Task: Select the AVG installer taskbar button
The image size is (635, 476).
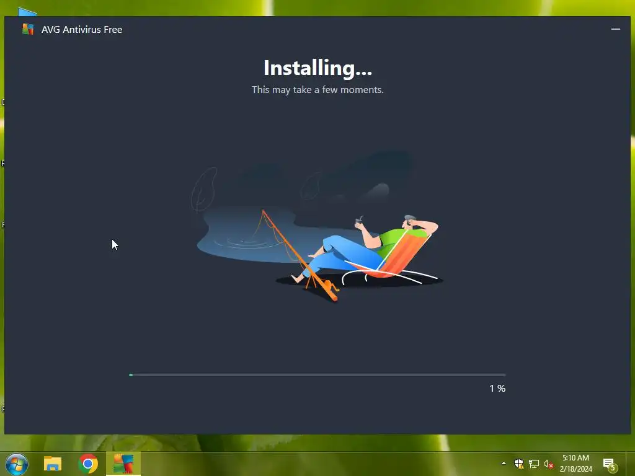Action: (x=123, y=464)
